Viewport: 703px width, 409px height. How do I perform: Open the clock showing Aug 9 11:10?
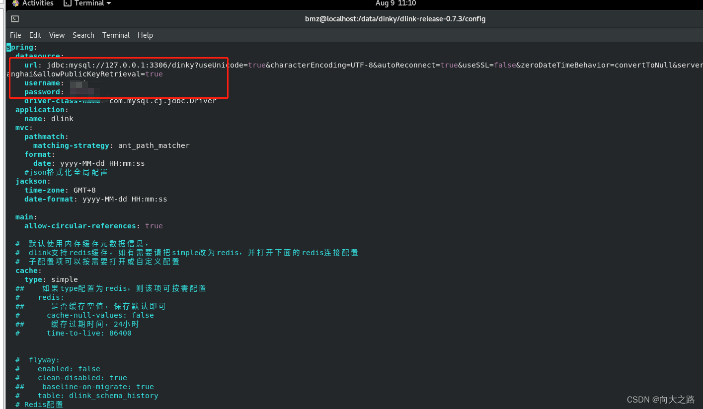(395, 3)
